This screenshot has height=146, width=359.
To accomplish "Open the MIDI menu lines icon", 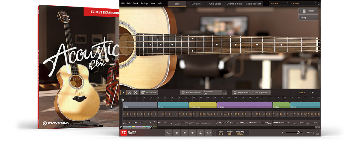I will click(314, 133).
